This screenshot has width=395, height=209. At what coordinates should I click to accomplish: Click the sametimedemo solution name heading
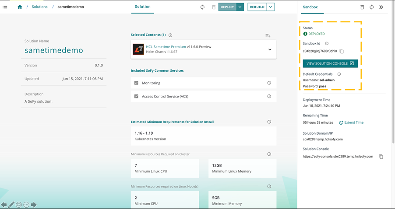pos(54,50)
